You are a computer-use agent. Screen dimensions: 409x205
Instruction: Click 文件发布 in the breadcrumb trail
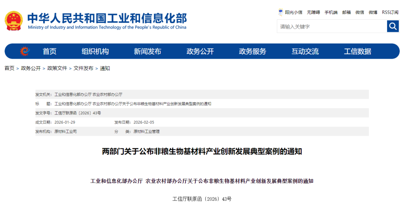pyautogui.click(x=83, y=68)
